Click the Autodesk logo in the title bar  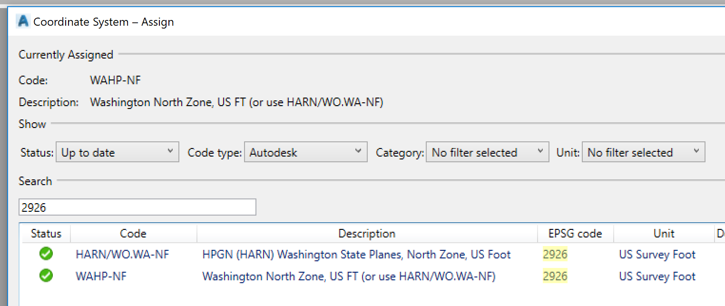[22, 21]
